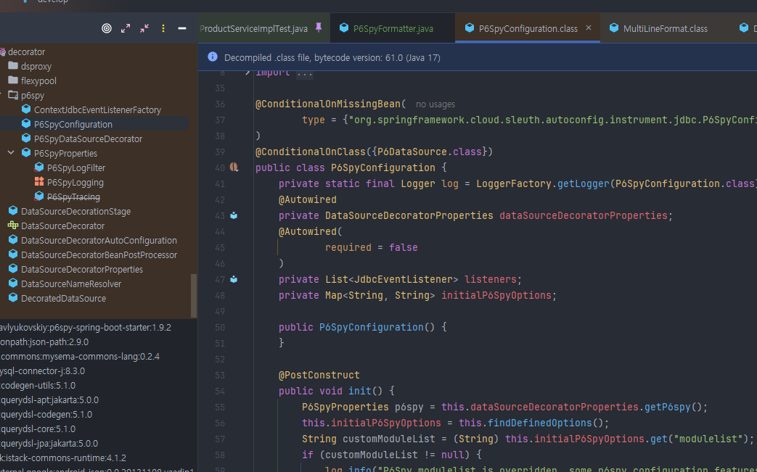Switch to MultiLineFormat.class tab
This screenshot has width=757, height=472.
(665, 28)
